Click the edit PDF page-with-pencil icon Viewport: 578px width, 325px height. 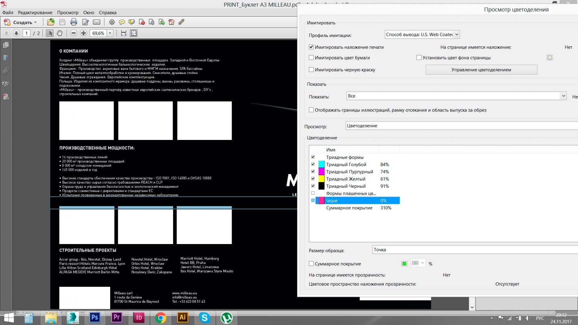click(x=171, y=22)
